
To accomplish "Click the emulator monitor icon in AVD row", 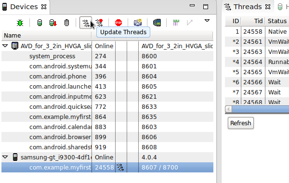I will click(15, 46).
